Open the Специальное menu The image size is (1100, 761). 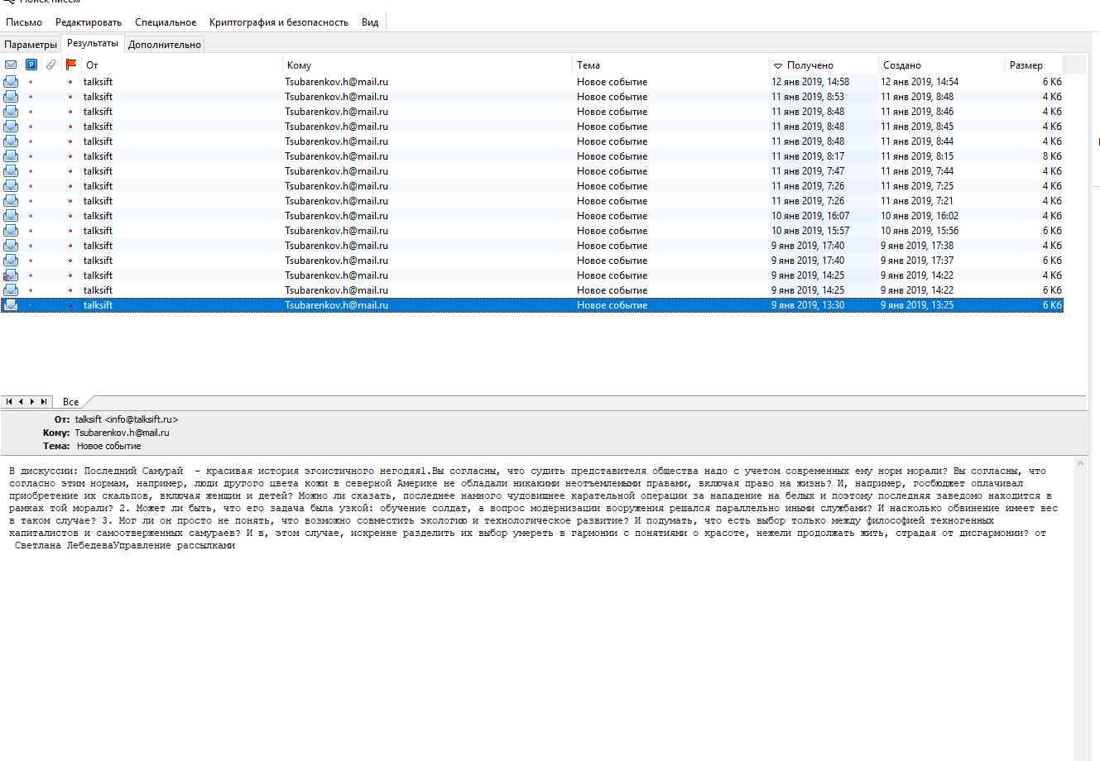[x=166, y=22]
